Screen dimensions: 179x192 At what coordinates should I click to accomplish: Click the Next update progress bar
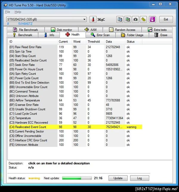coord(77,178)
